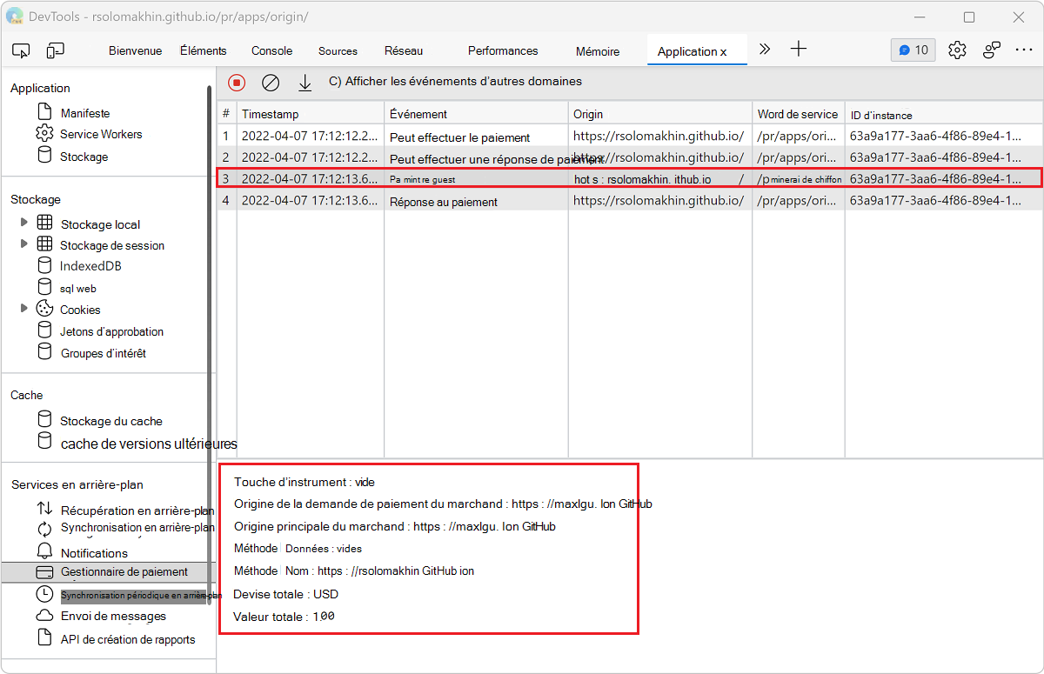Click the Envoi de messages cloud icon
The image size is (1044, 674).
(x=44, y=616)
